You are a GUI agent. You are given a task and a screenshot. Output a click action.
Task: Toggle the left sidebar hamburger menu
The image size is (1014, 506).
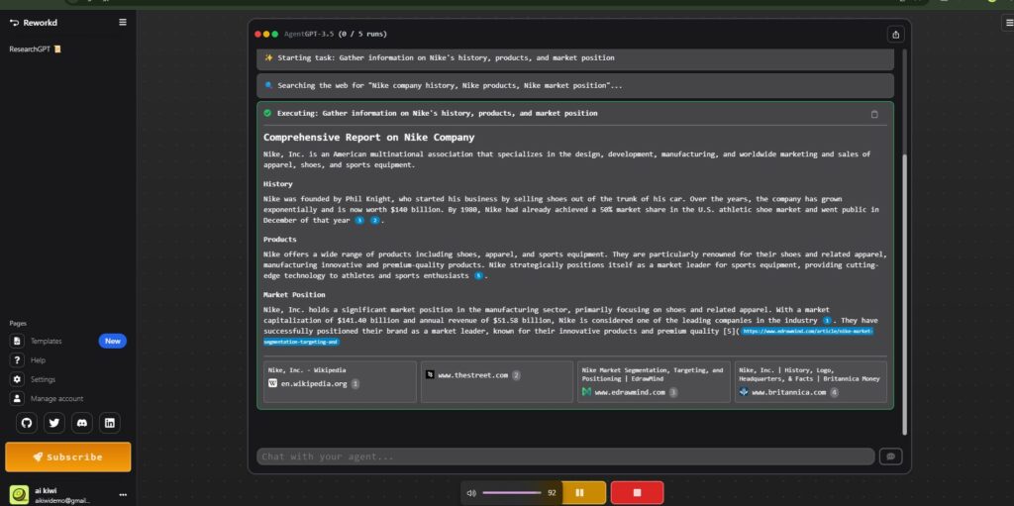123,22
